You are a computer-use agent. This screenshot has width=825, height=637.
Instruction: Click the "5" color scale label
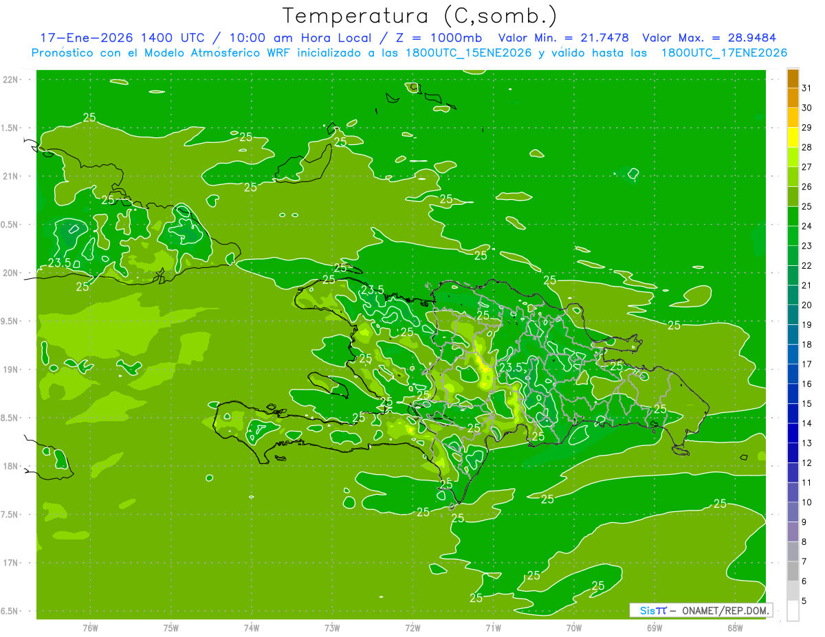pyautogui.click(x=804, y=601)
